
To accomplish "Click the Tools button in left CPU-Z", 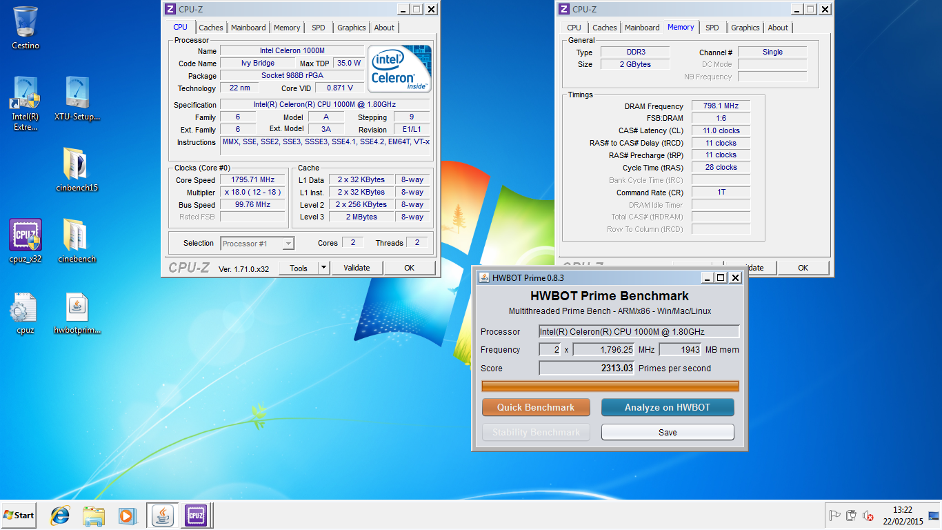I will (x=299, y=268).
